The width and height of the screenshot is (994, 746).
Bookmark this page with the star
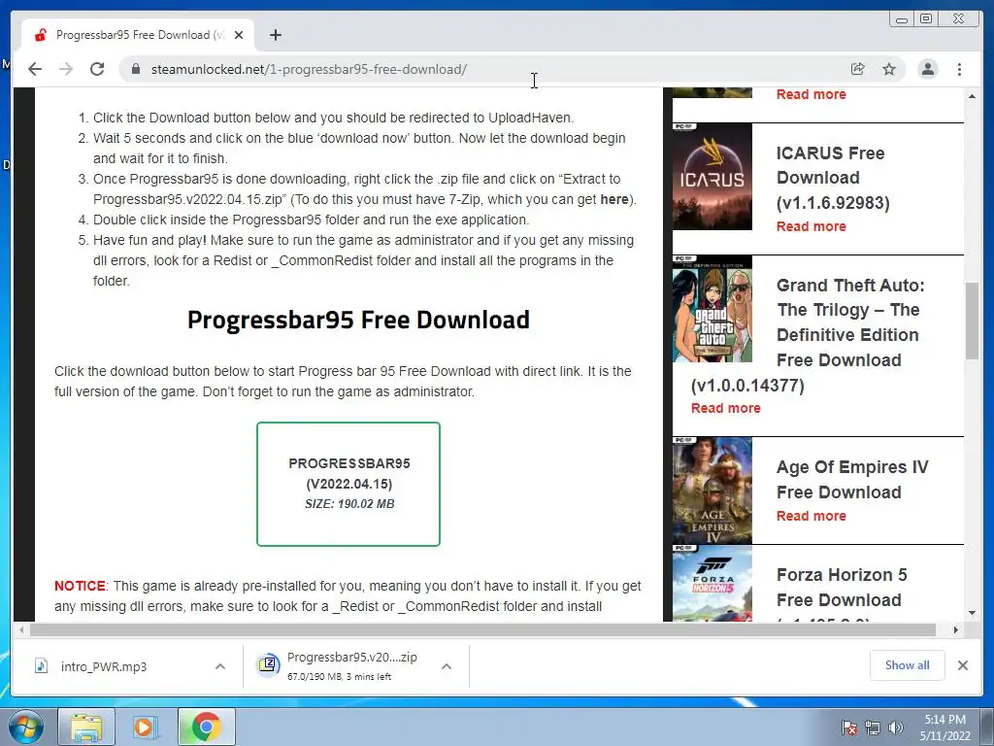click(889, 69)
